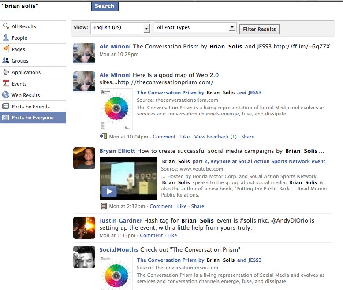The width and height of the screenshot is (343, 290).
Task: Open Conversation Prism title link in SocialMouths post
Action: [x=199, y=260]
